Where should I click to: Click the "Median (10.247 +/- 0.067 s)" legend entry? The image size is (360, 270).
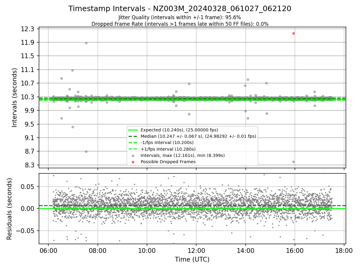pos(198,136)
